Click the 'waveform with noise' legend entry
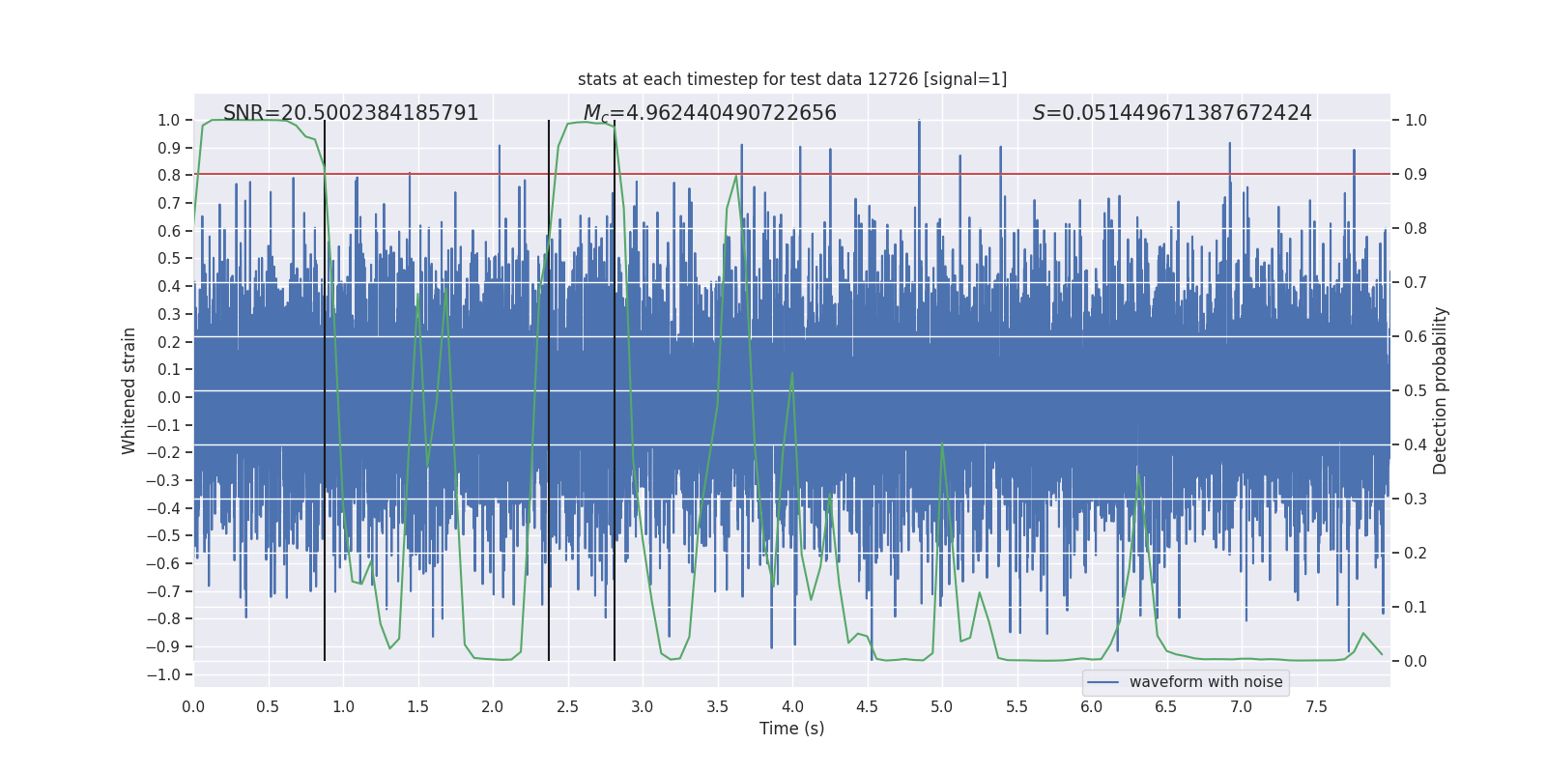The width and height of the screenshot is (1546, 773). [1206, 682]
